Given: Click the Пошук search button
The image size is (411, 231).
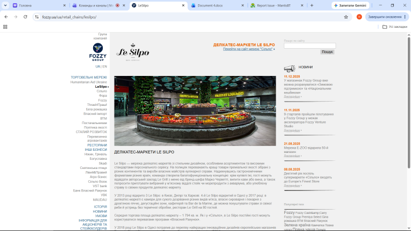Looking at the screenshot, I should [x=327, y=52].
